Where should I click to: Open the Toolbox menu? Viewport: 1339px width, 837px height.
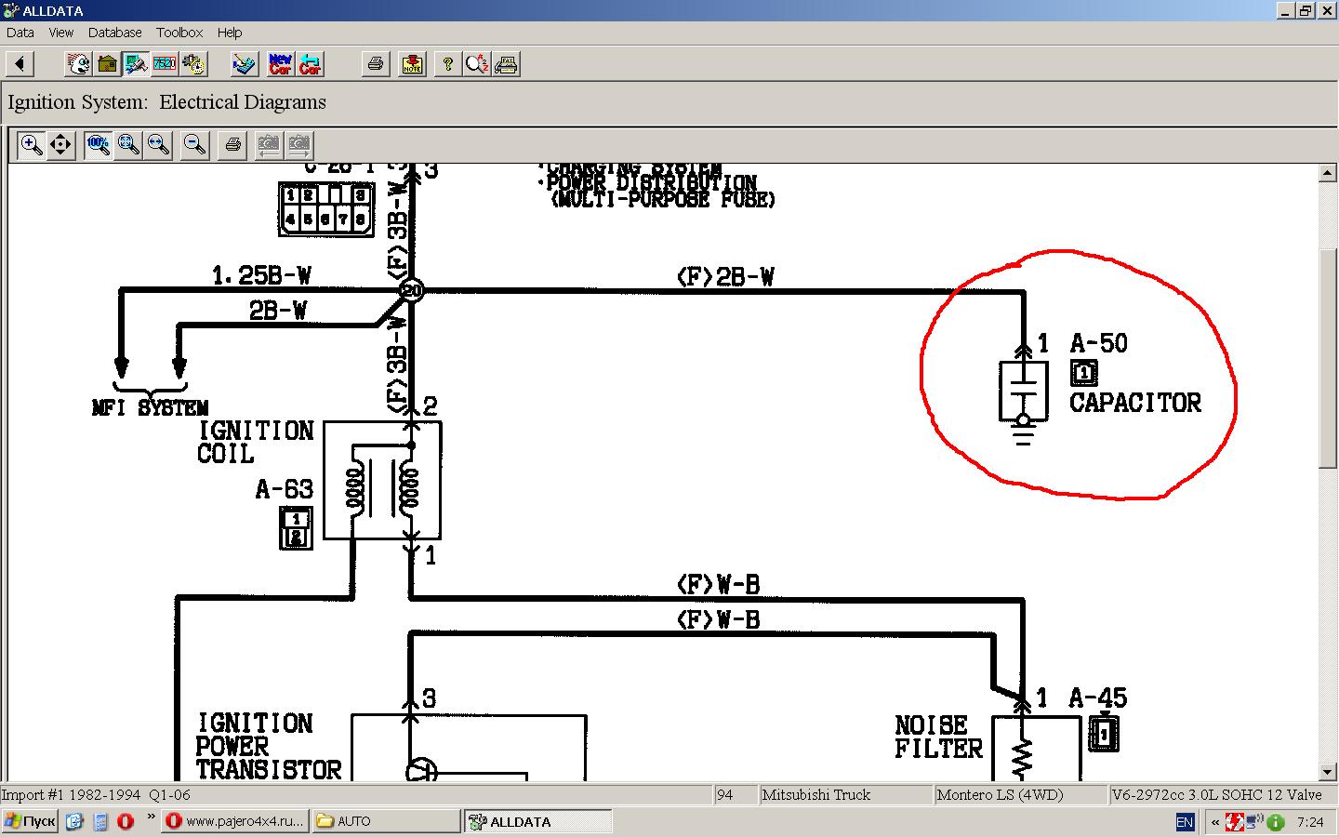pos(179,33)
